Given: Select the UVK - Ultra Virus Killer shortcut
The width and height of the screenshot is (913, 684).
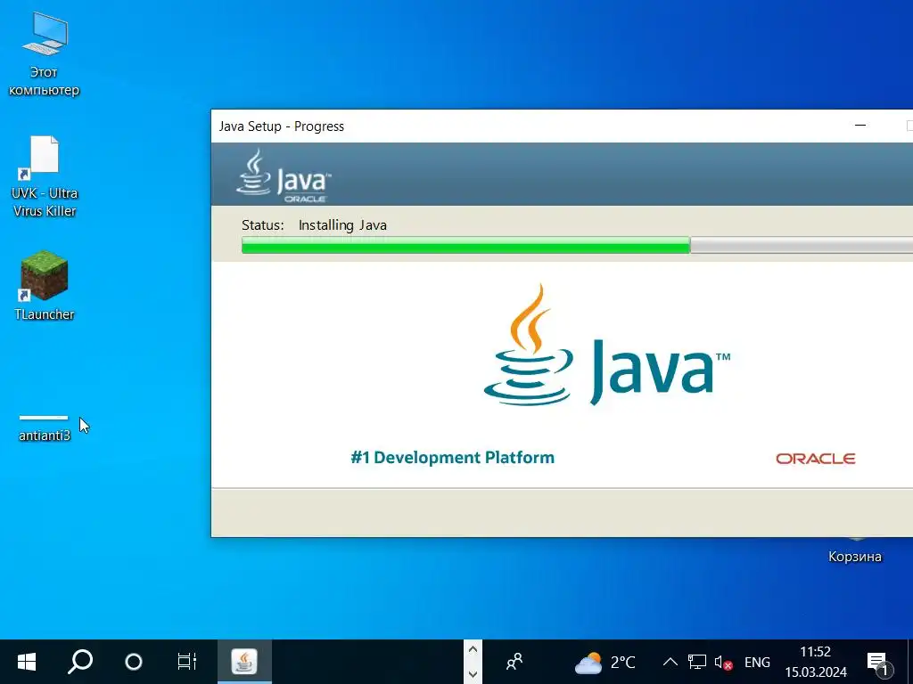Looking at the screenshot, I should tap(45, 176).
